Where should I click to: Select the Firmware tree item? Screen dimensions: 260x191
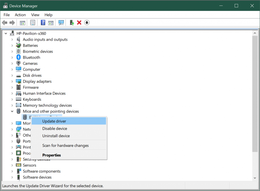tap(31, 87)
